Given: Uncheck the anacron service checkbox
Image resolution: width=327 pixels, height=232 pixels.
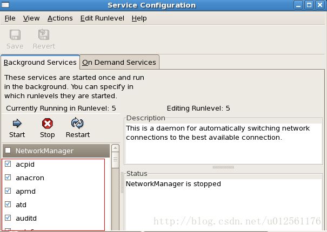Looking at the screenshot, I should click(x=8, y=178).
